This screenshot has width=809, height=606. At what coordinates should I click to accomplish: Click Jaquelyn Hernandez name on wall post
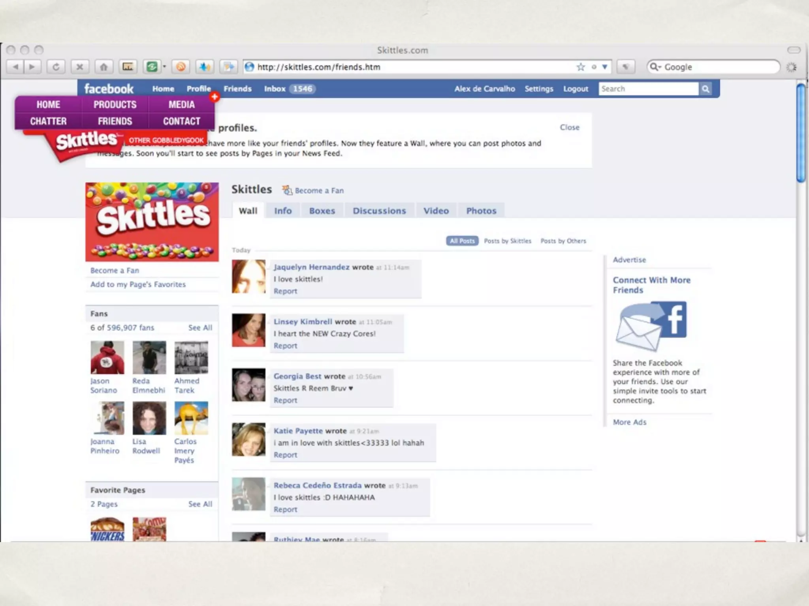pos(312,267)
